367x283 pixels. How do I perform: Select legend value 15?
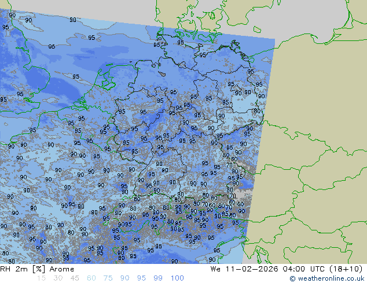[x=41, y=278]
